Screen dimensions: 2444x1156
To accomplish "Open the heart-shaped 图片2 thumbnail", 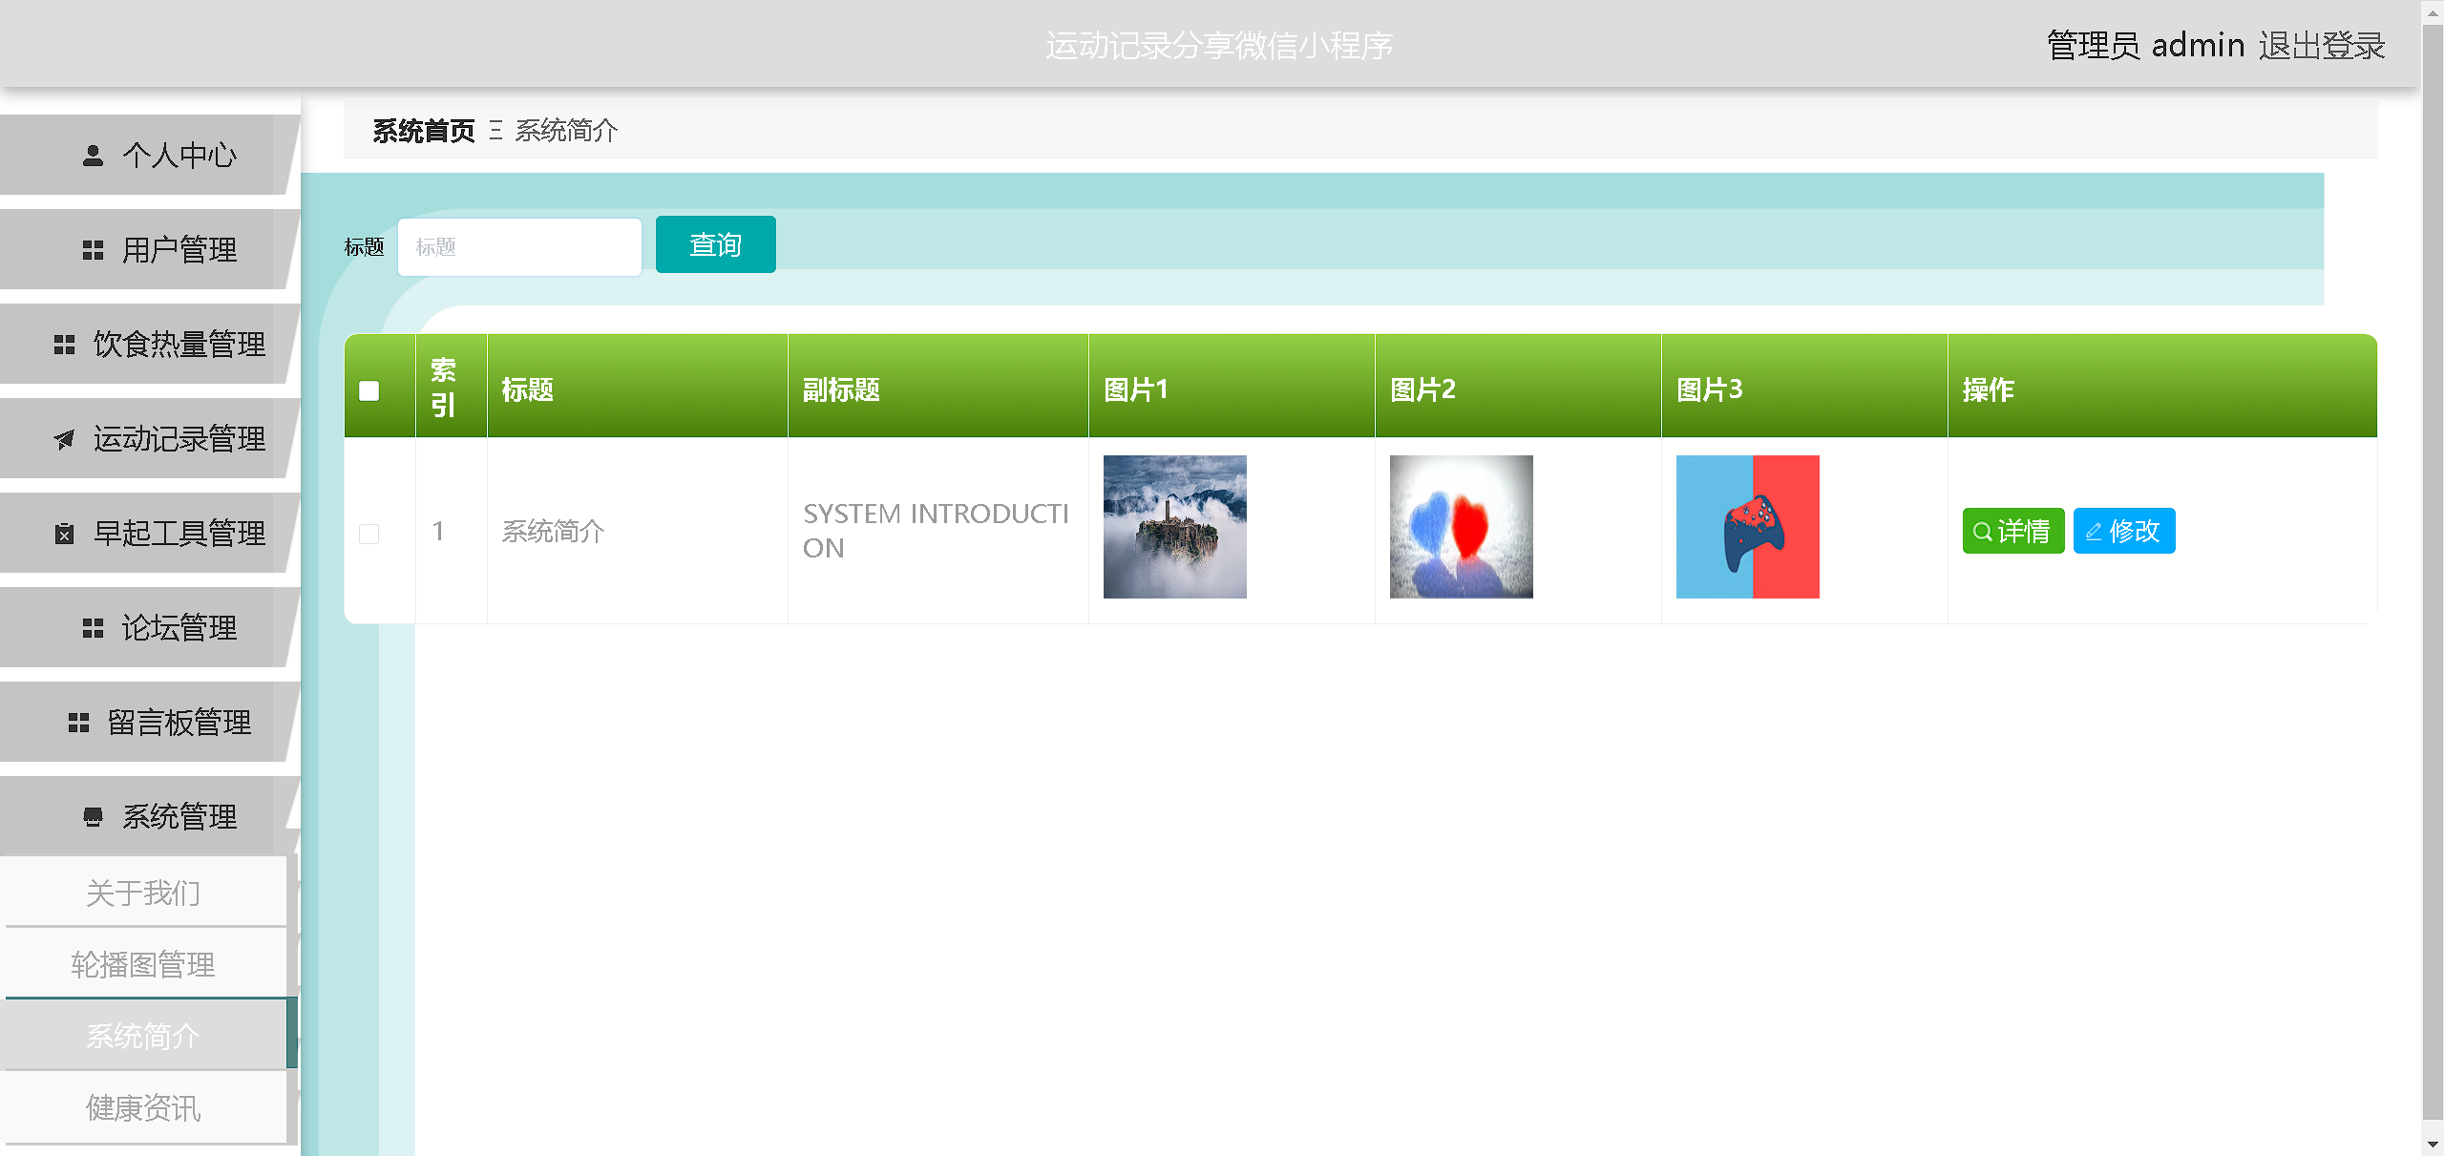I will (1461, 527).
